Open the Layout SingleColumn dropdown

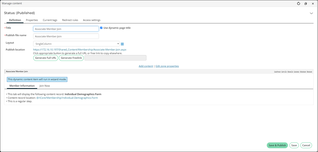[76, 44]
